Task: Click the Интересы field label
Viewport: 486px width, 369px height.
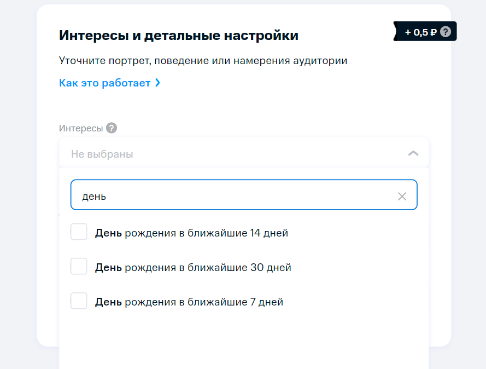Action: [x=81, y=128]
